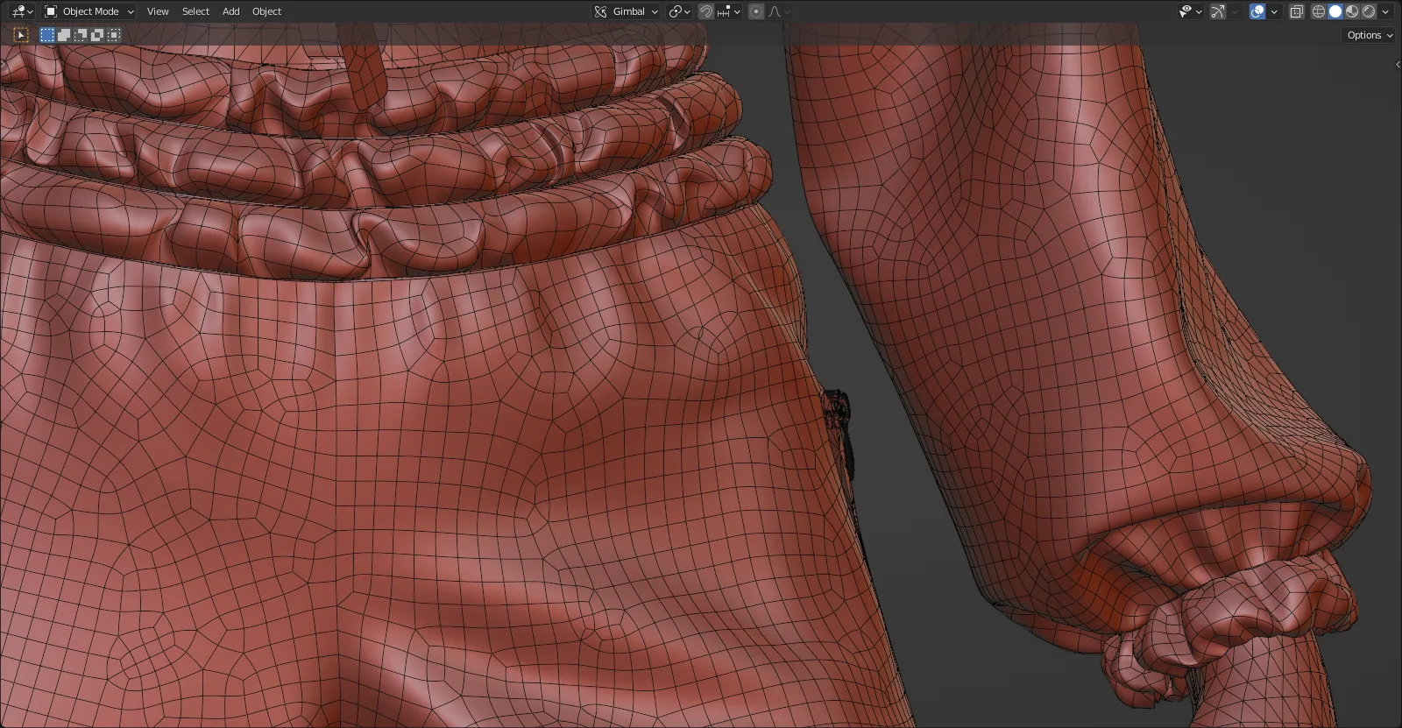Viewport: 1402px width, 728px height.
Task: Expand the sidebar with arrow
Action: pos(1397,64)
